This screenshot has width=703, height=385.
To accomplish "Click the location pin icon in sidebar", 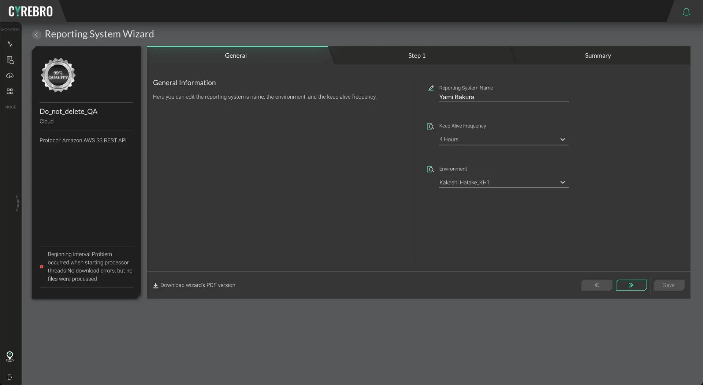I will click(10, 356).
